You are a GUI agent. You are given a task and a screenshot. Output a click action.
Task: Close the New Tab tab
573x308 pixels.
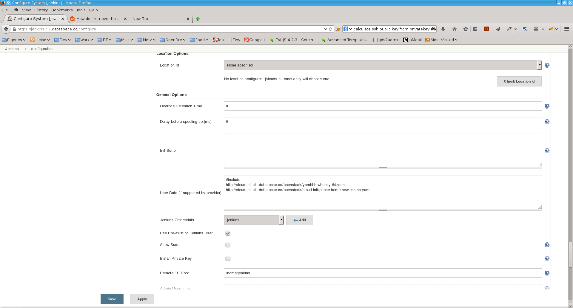188,18
